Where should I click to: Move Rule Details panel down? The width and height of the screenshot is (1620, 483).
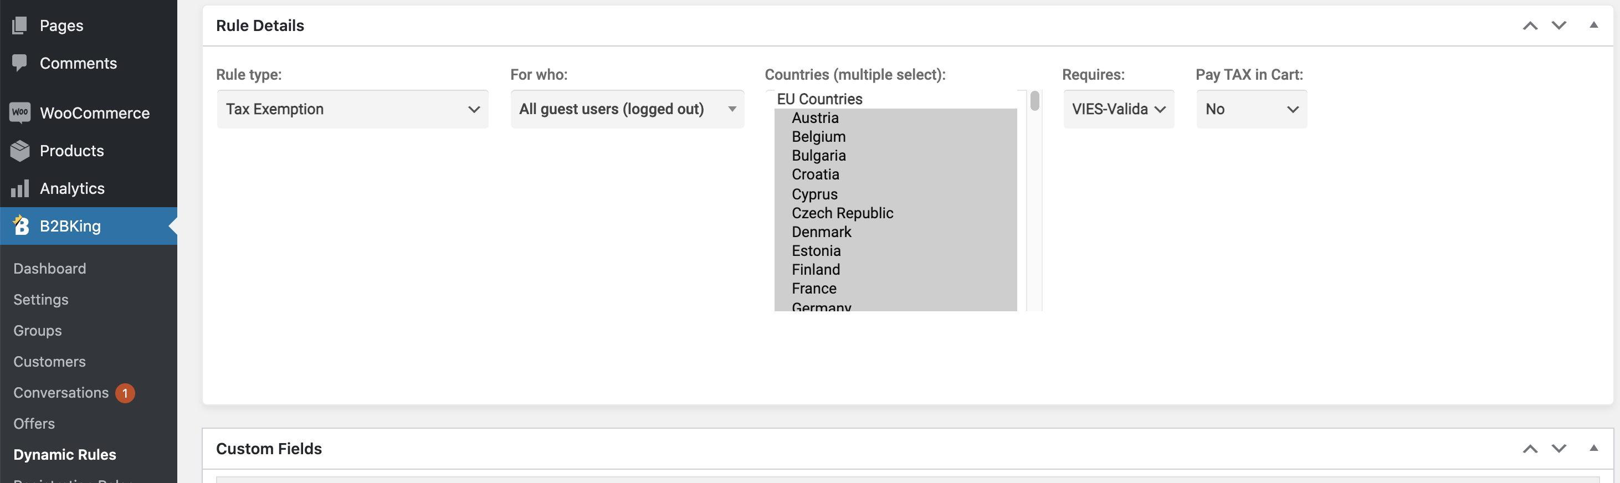click(1559, 26)
